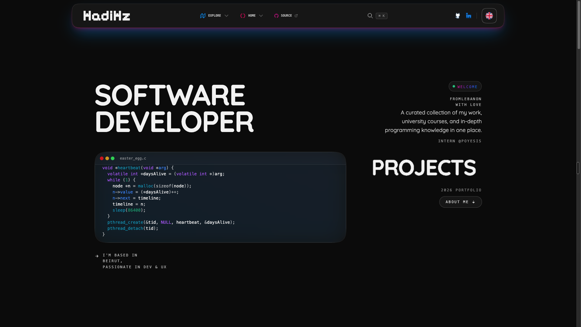Click the 'timeline = n;' code line

click(129, 204)
